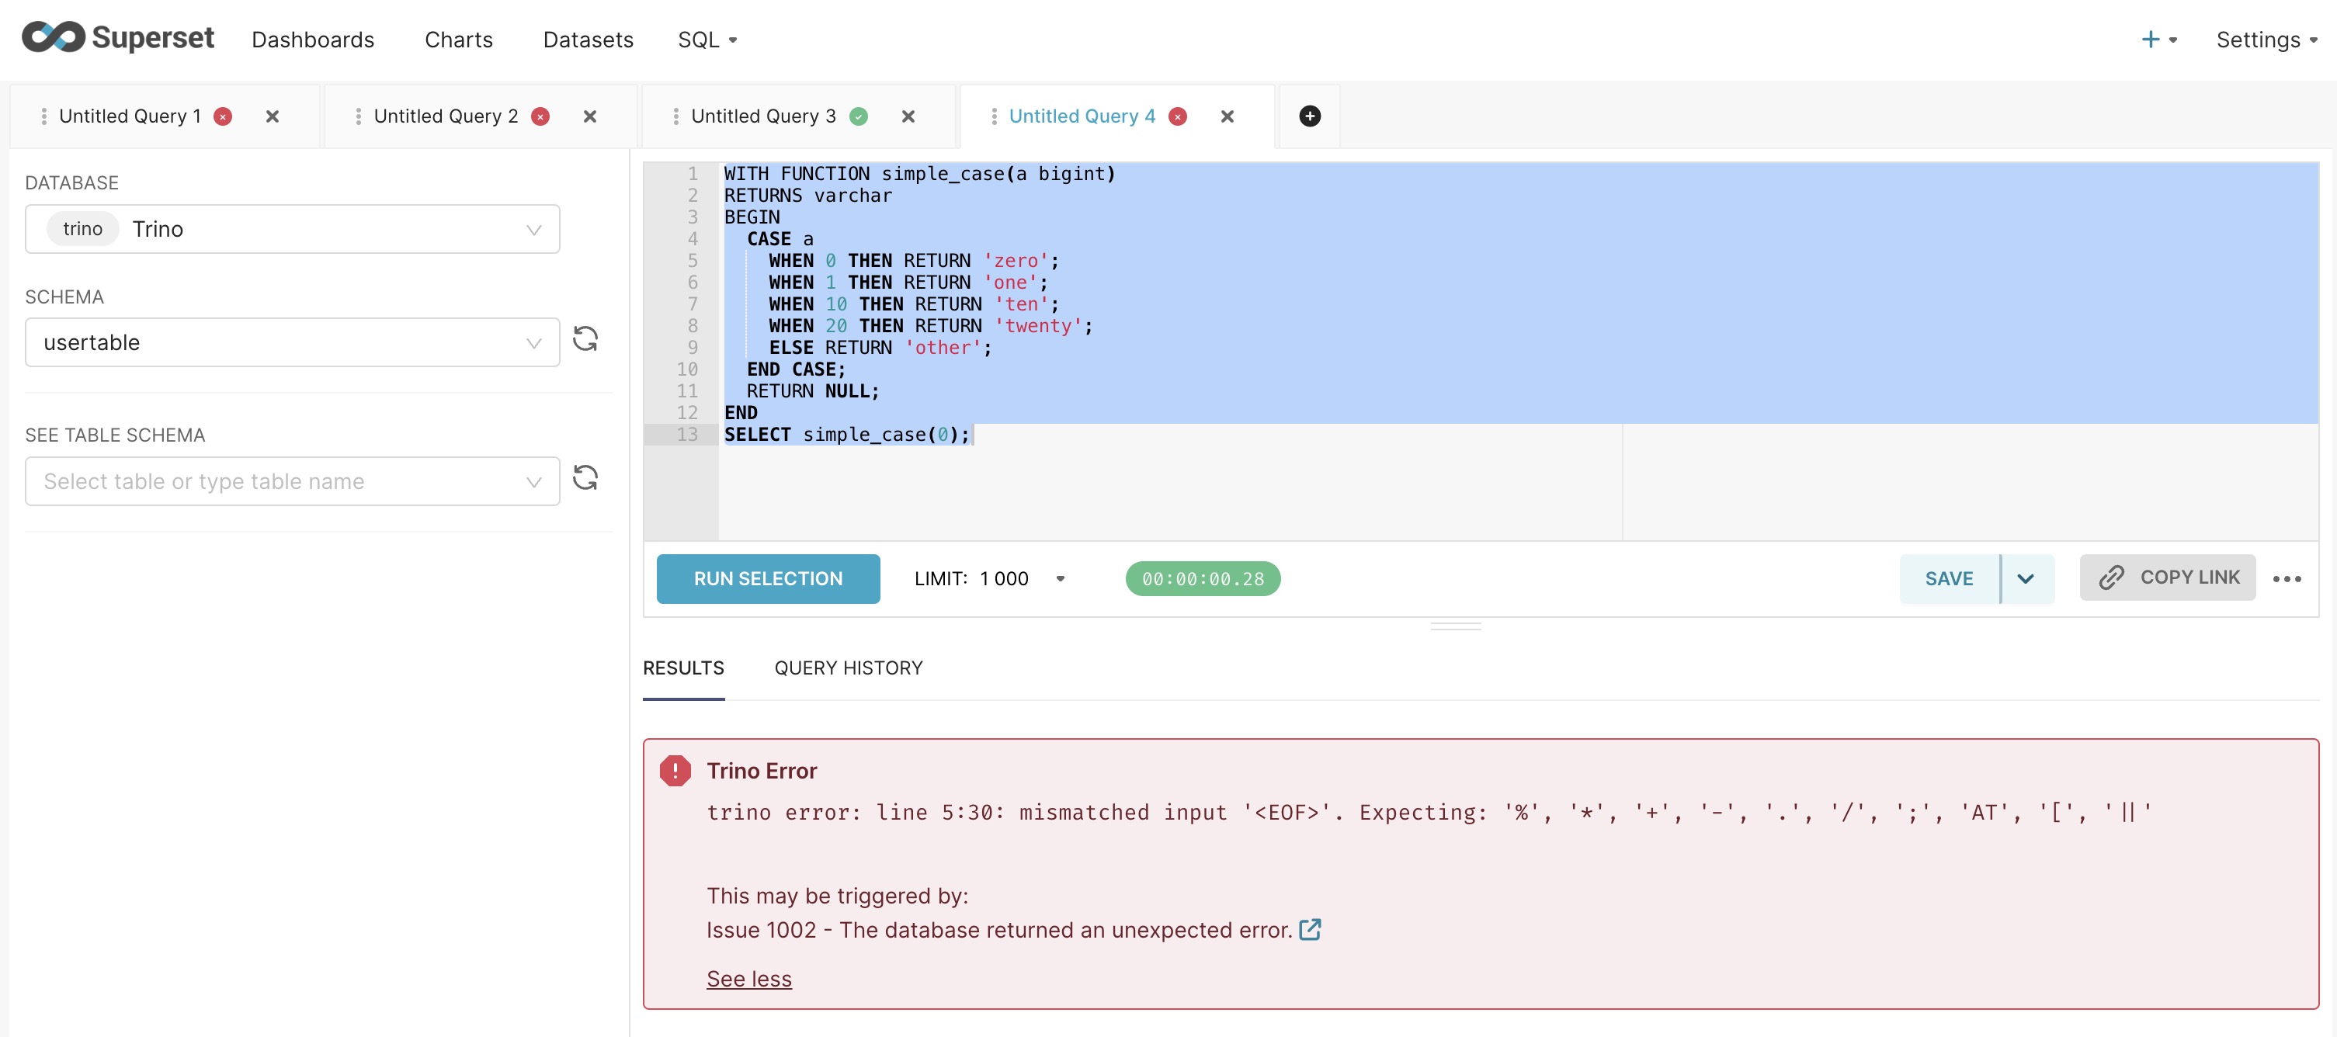2337x1037 pixels.
Task: Refresh the schema list icon
Action: click(x=585, y=339)
